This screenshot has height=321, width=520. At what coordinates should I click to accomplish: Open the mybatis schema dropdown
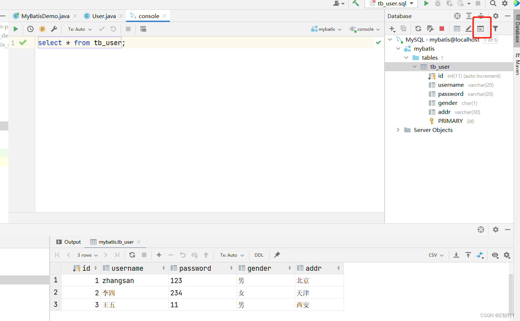[x=326, y=29]
